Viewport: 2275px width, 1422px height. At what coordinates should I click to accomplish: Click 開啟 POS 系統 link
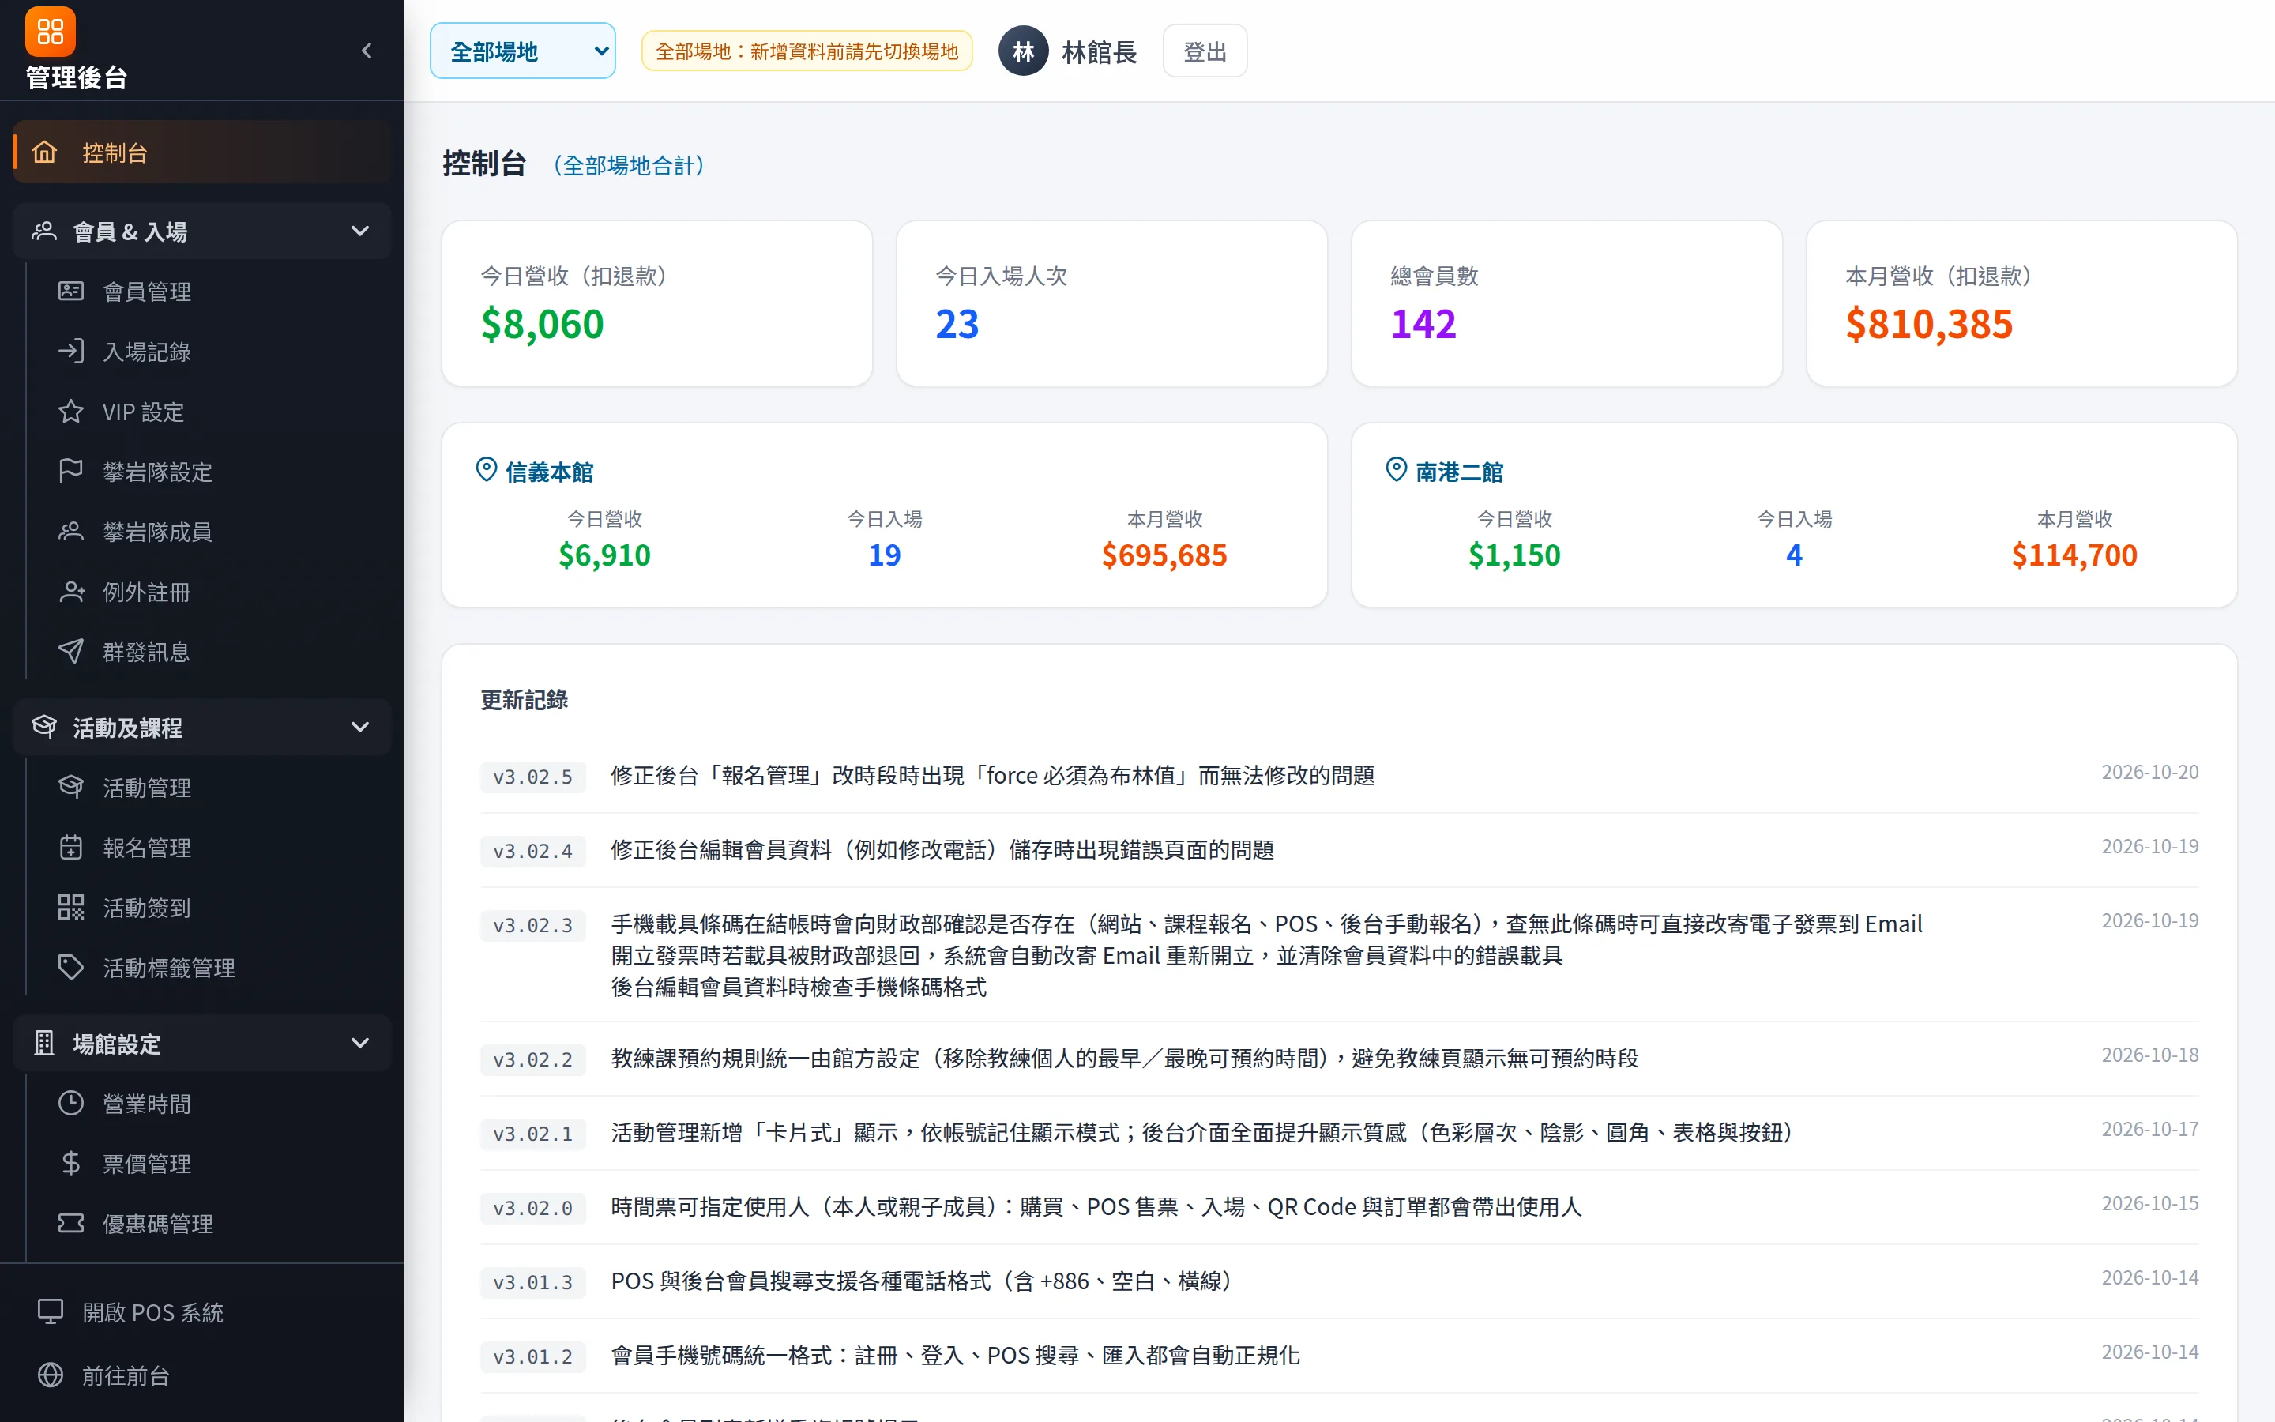pyautogui.click(x=202, y=1312)
